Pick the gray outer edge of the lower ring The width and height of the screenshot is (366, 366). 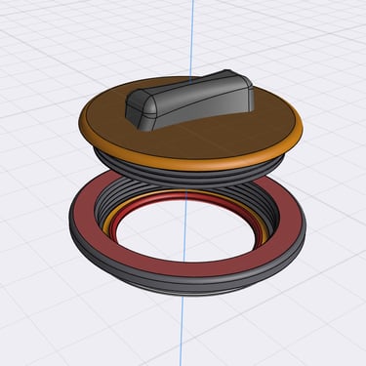point(187,285)
